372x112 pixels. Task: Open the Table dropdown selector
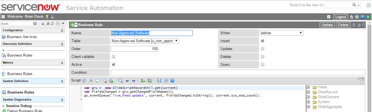pos(145,41)
